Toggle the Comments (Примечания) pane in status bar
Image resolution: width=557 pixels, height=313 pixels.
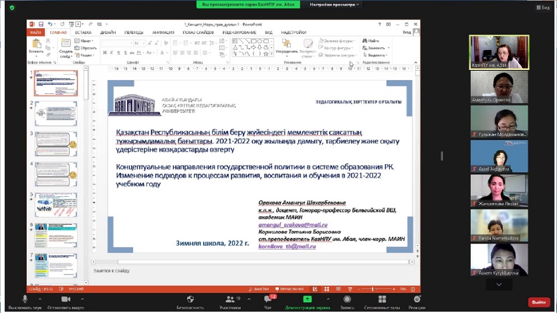tap(291, 289)
